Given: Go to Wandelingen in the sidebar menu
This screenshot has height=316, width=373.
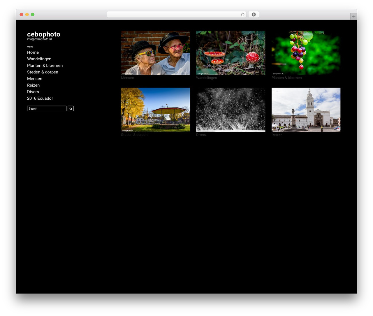Looking at the screenshot, I should (39, 59).
